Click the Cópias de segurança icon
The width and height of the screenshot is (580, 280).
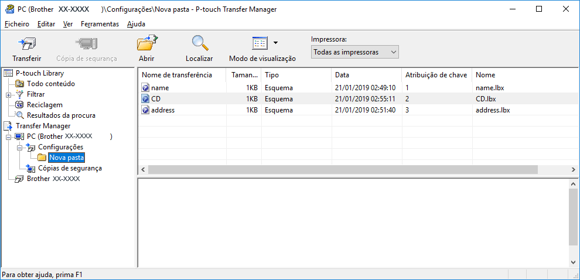pyautogui.click(x=31, y=168)
